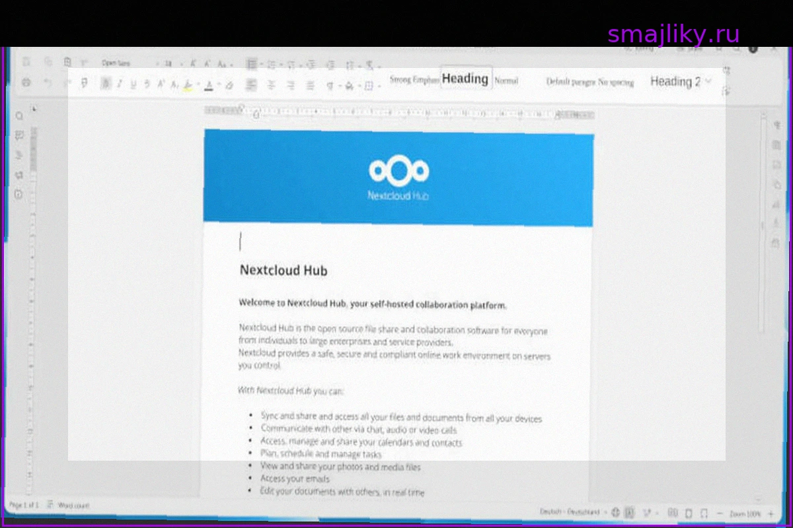Click Page 1 of 1 in status bar
Image resolution: width=793 pixels, height=528 pixels.
tap(24, 505)
